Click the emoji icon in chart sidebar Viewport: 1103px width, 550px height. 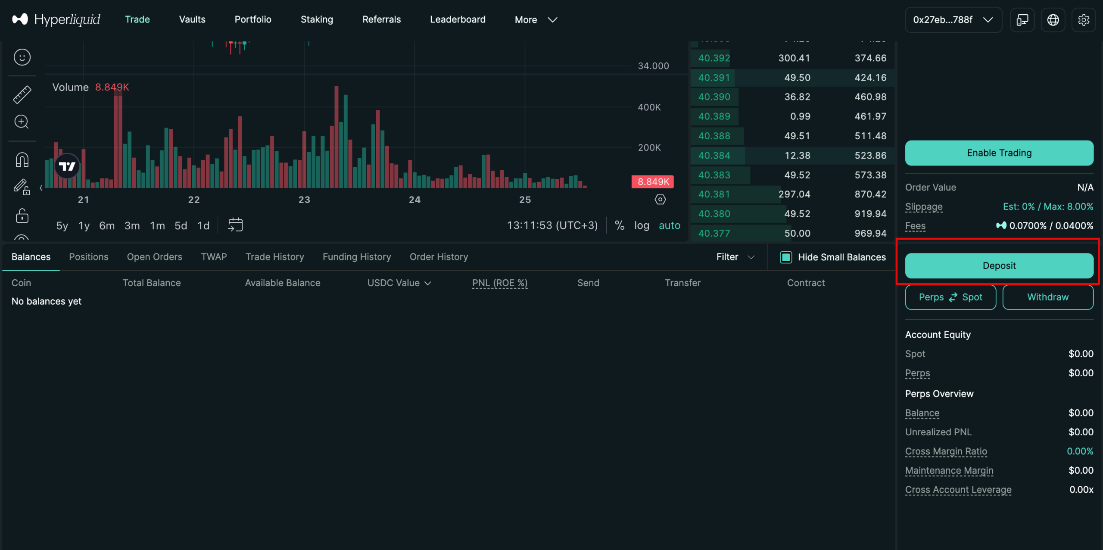(22, 57)
